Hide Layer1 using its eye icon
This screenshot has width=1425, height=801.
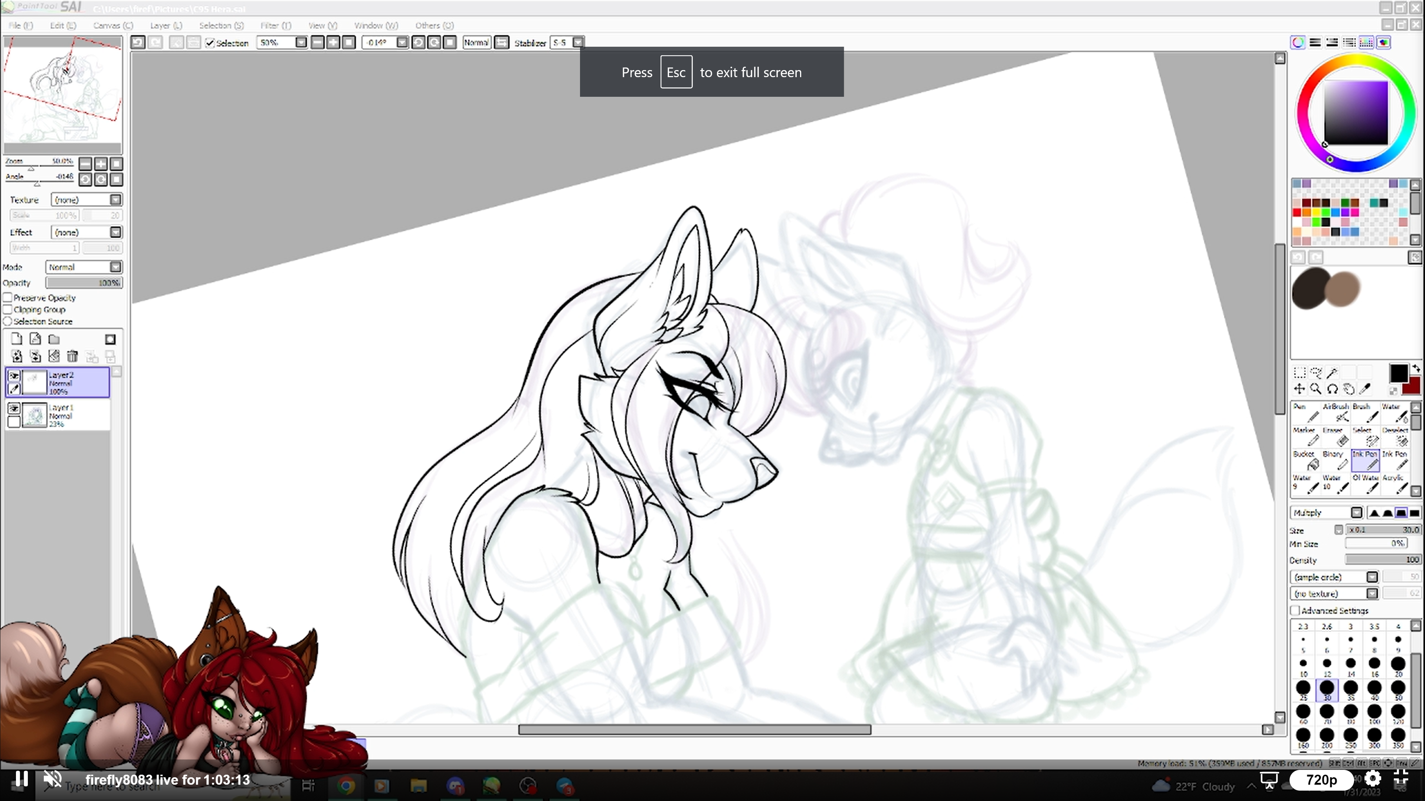14,408
